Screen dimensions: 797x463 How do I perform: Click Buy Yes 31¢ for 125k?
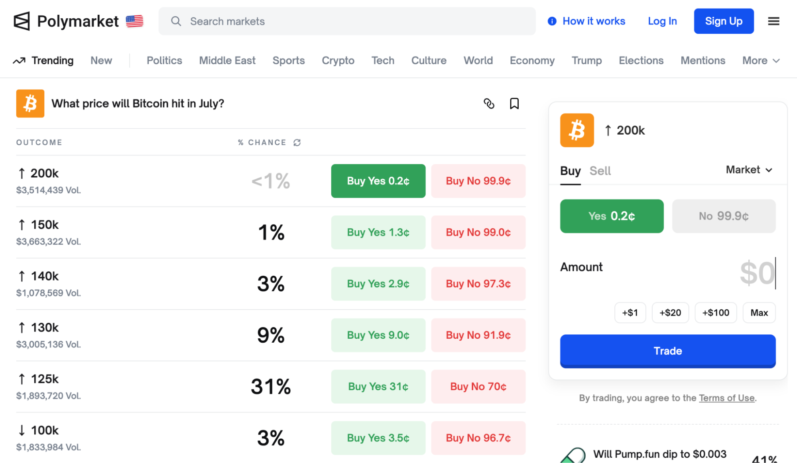pyautogui.click(x=378, y=386)
